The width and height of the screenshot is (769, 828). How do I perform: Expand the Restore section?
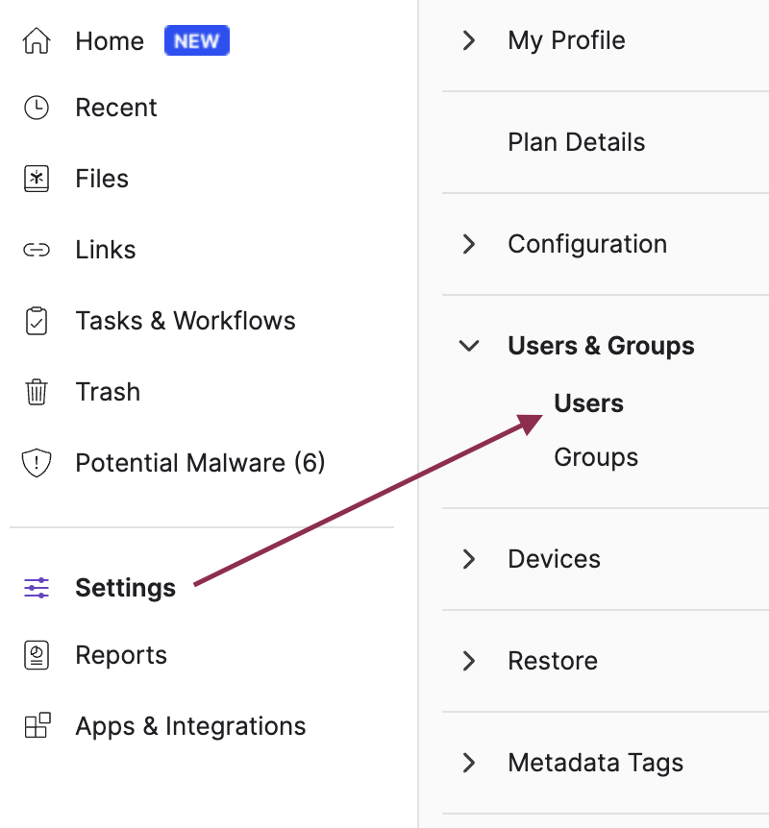click(x=468, y=661)
